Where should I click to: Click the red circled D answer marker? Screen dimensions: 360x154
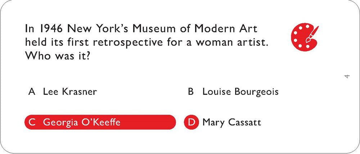coord(191,122)
